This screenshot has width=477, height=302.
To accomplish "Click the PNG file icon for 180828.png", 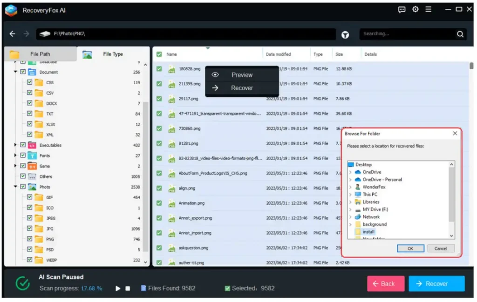I will coord(171,69).
